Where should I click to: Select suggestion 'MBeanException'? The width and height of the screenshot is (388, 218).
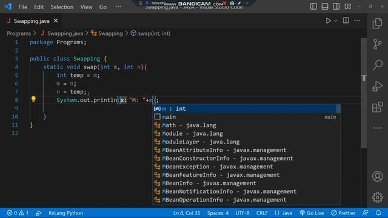pyautogui.click(x=247, y=167)
